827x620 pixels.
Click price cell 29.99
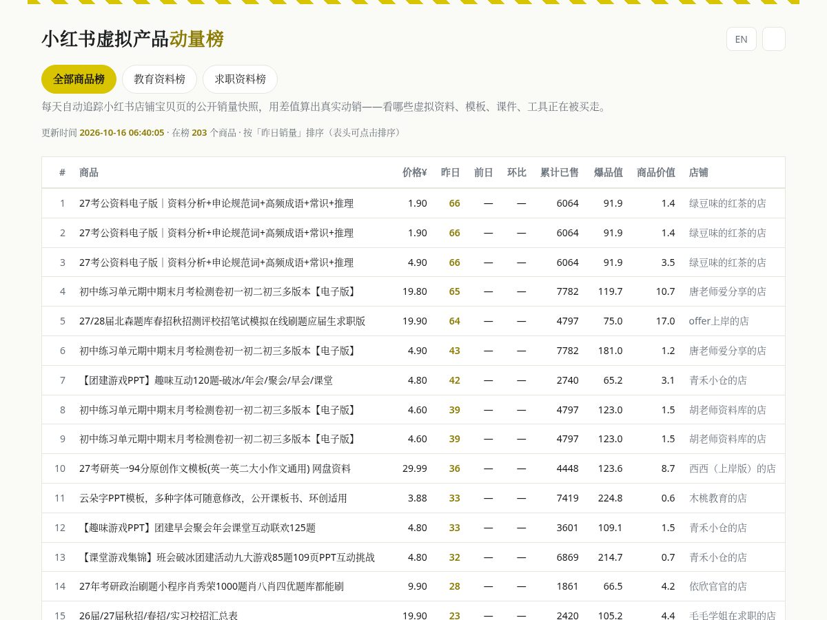point(415,468)
